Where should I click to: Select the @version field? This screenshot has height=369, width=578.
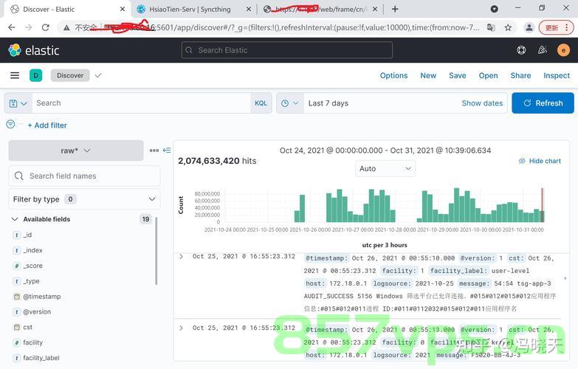point(37,312)
